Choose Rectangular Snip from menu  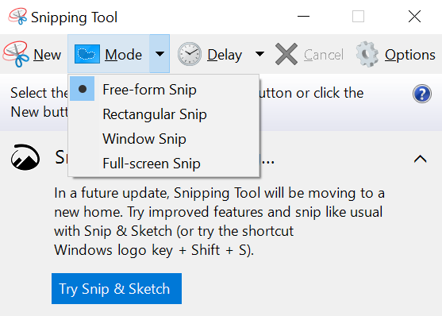[x=163, y=114]
